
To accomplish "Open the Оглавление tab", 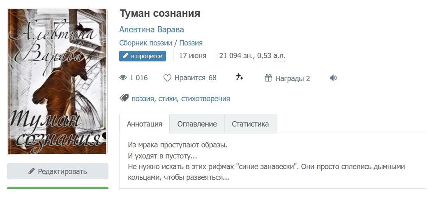I will click(197, 124).
